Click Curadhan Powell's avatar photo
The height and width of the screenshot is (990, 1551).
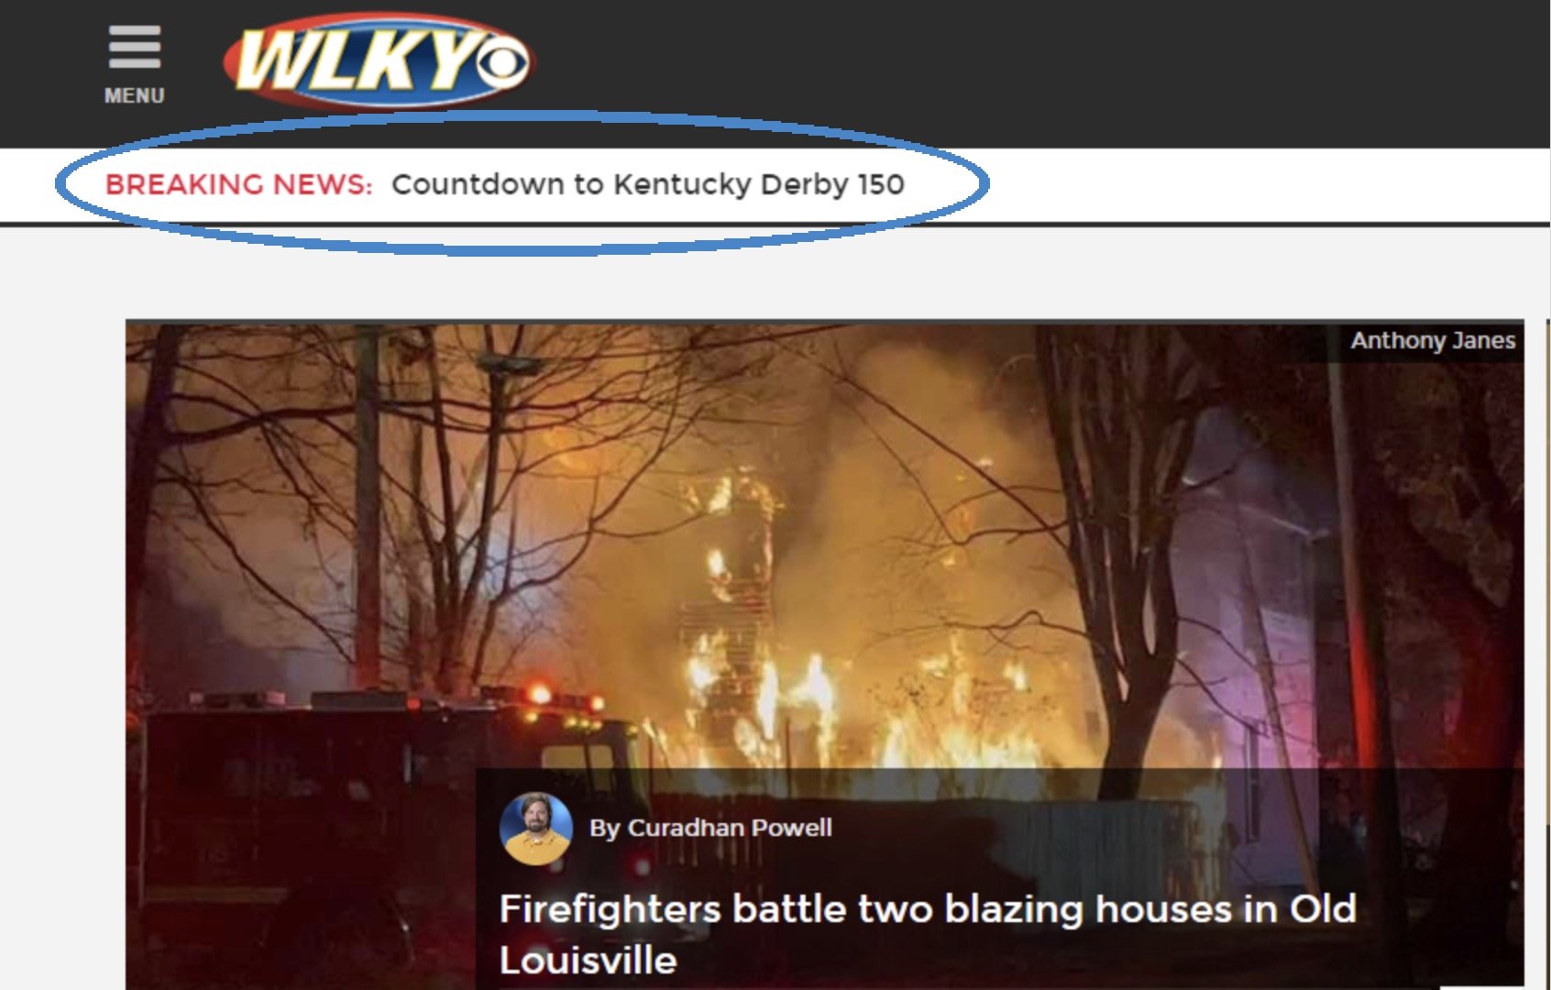(536, 829)
